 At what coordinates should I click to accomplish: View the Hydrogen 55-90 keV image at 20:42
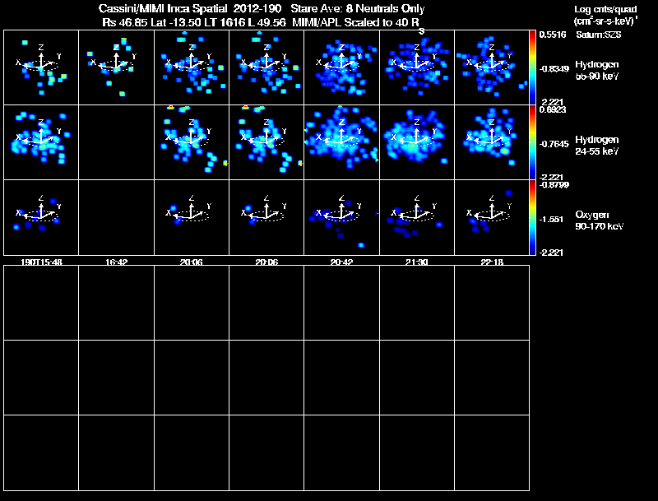pyautogui.click(x=341, y=67)
